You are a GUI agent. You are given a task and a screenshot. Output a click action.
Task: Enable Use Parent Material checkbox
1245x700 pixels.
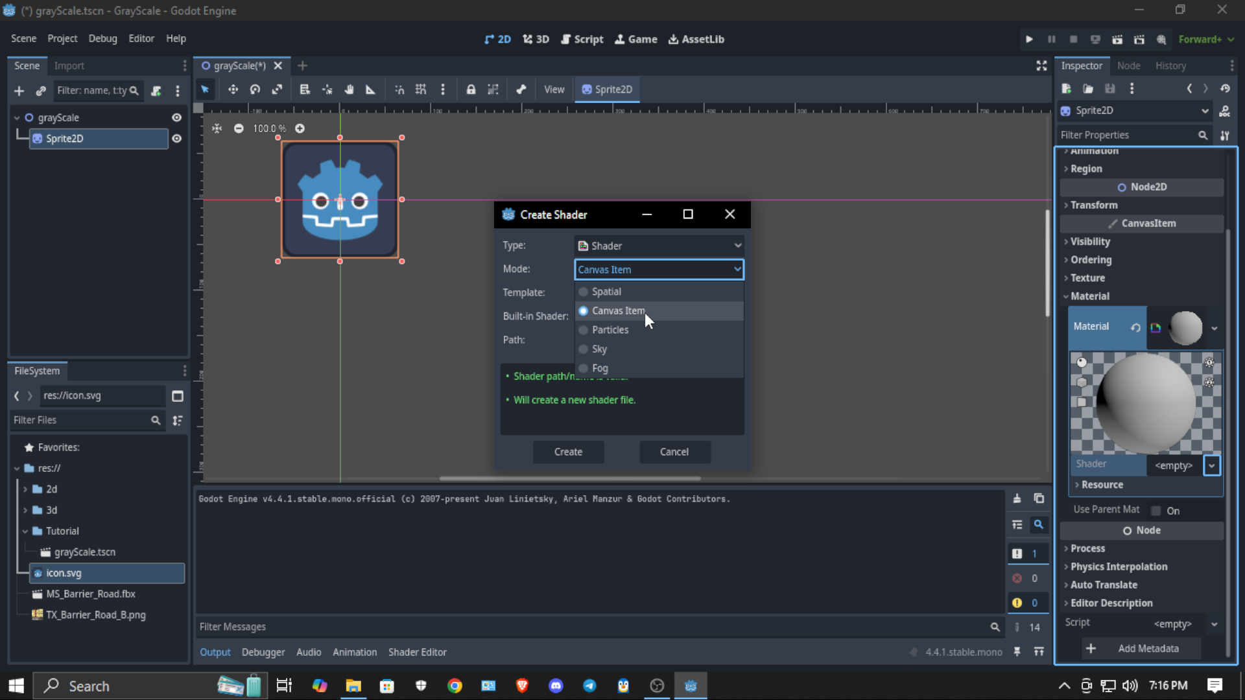point(1156,511)
